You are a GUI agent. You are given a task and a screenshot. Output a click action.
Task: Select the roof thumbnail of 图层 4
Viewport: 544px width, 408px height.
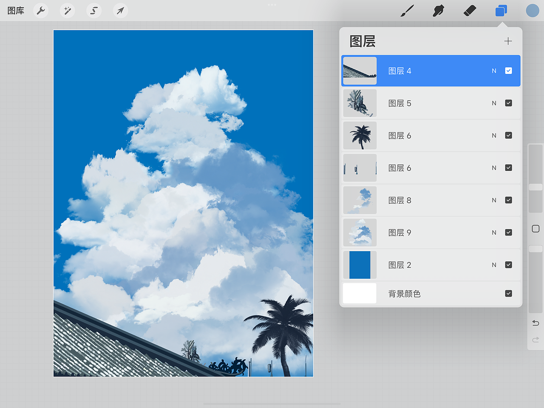pos(360,71)
